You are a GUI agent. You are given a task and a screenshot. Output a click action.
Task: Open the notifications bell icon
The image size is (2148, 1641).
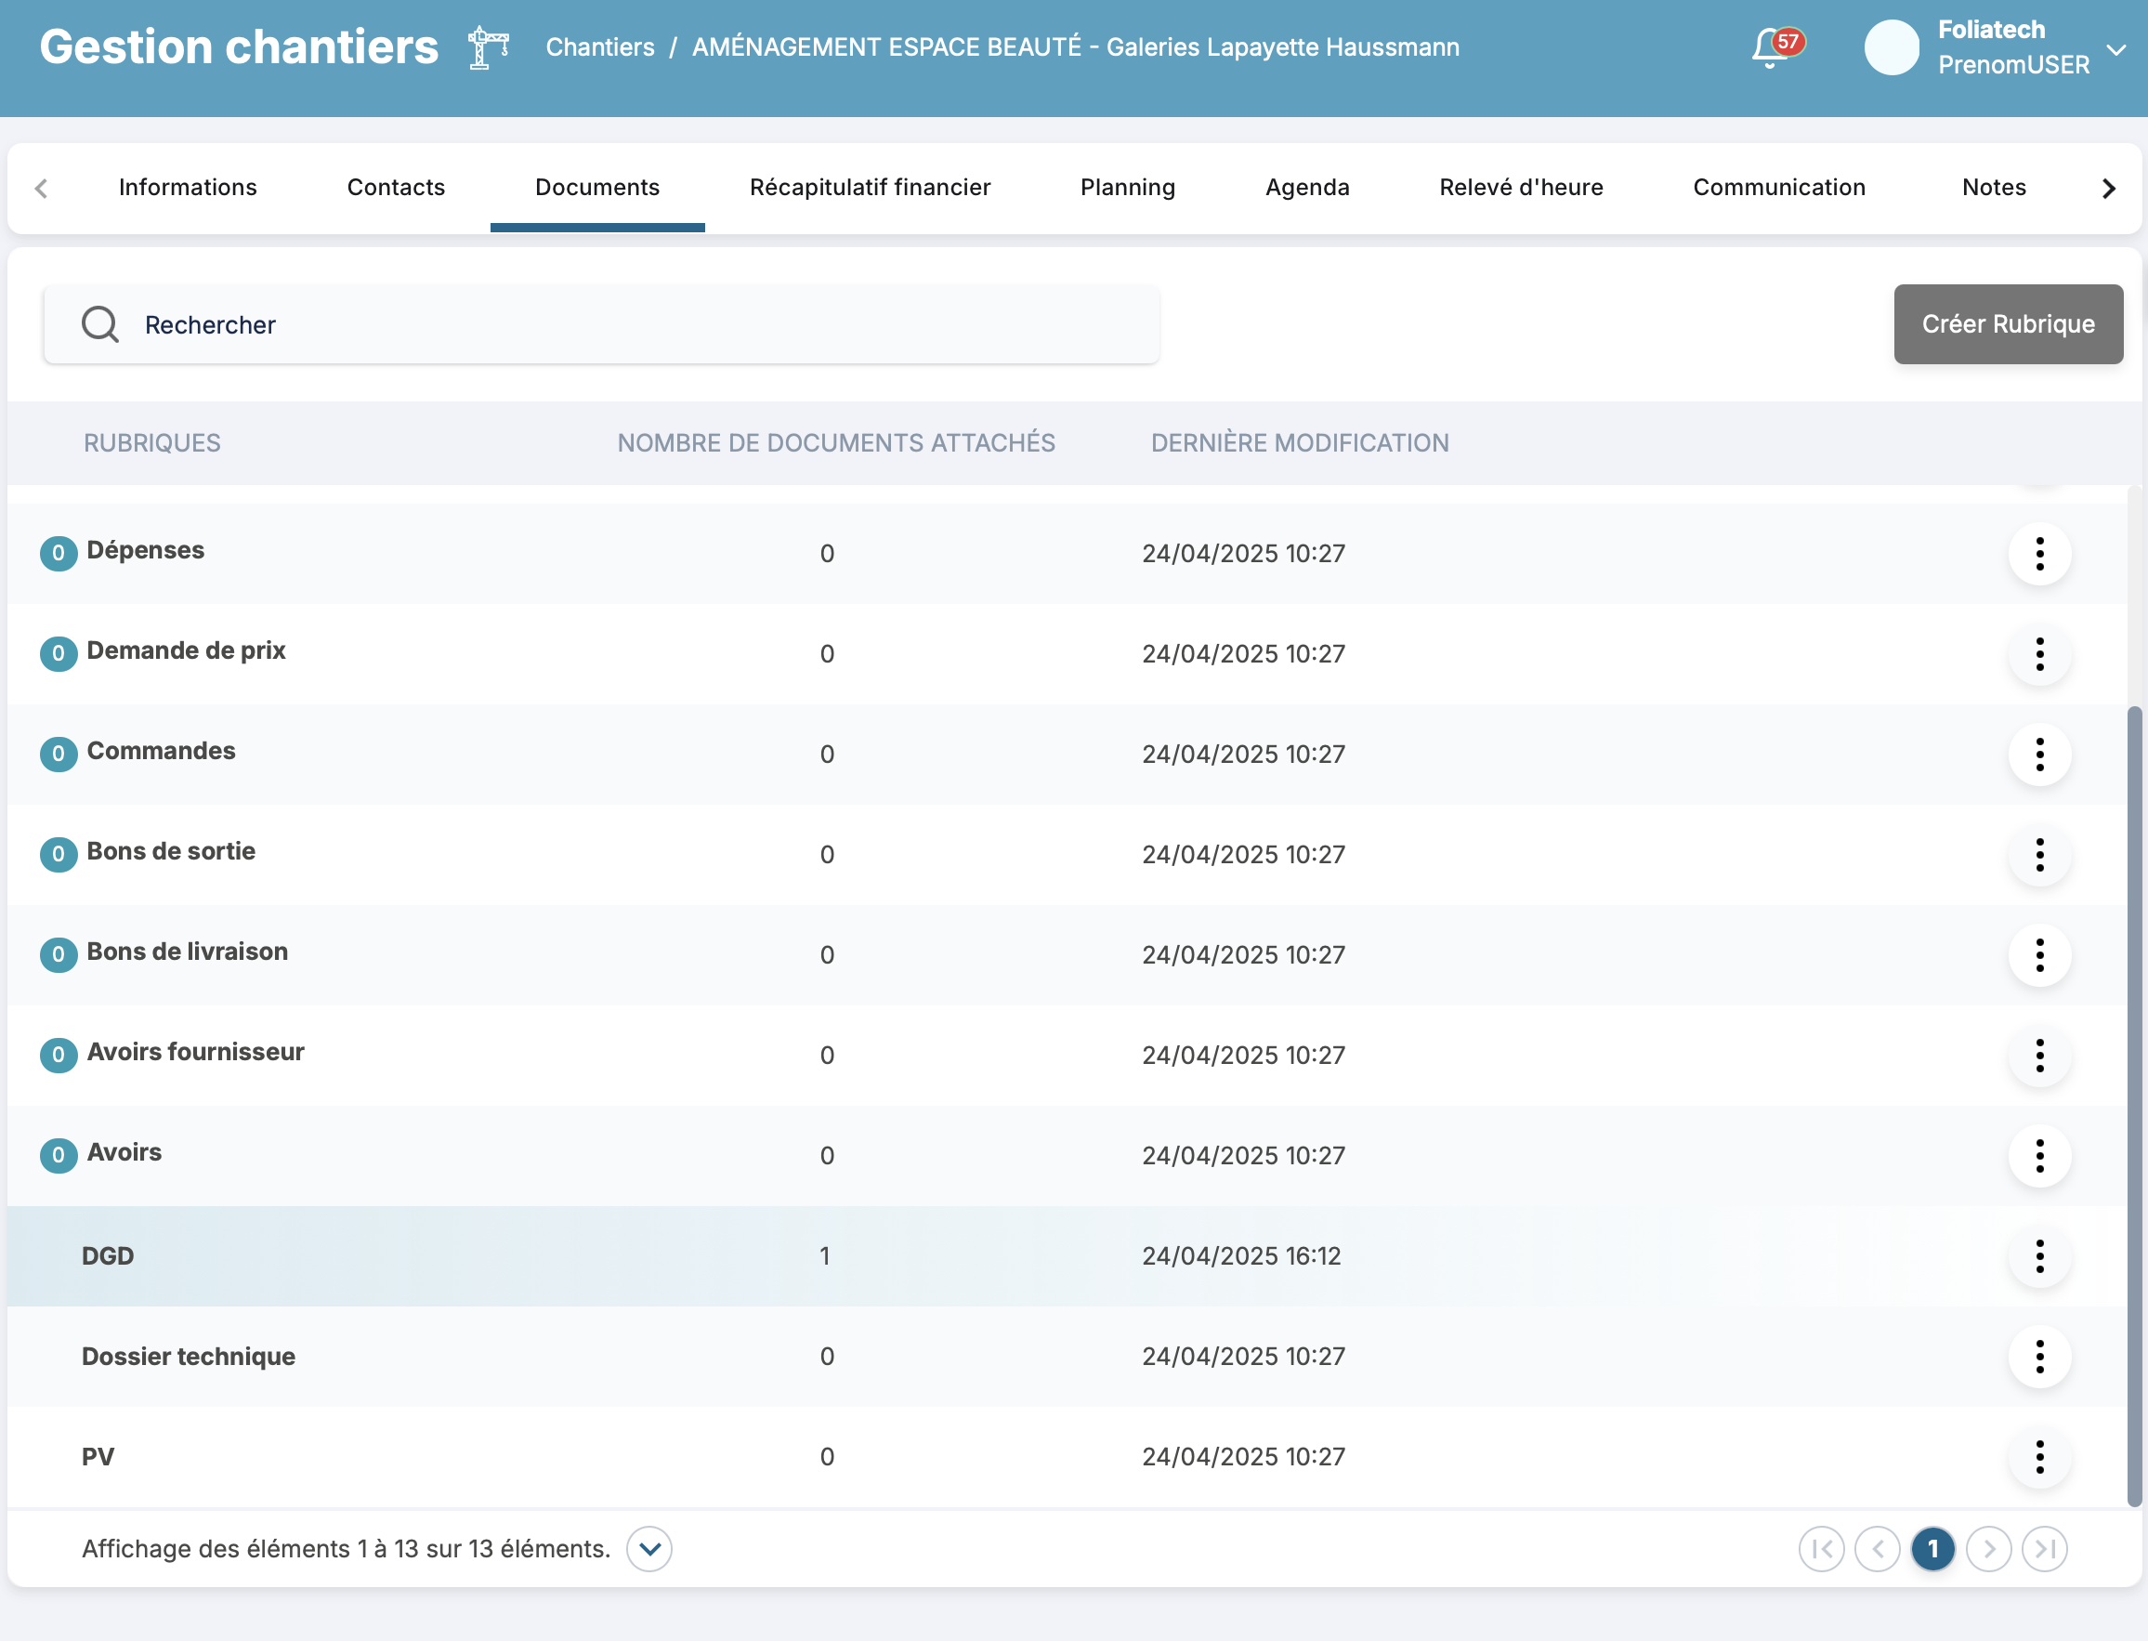(x=1770, y=48)
